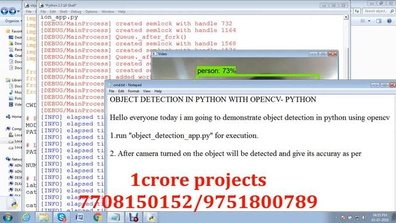This screenshot has width=396, height=223.
Task: Click the floppy-disk recorder taskbar icon
Action: coord(134,217)
